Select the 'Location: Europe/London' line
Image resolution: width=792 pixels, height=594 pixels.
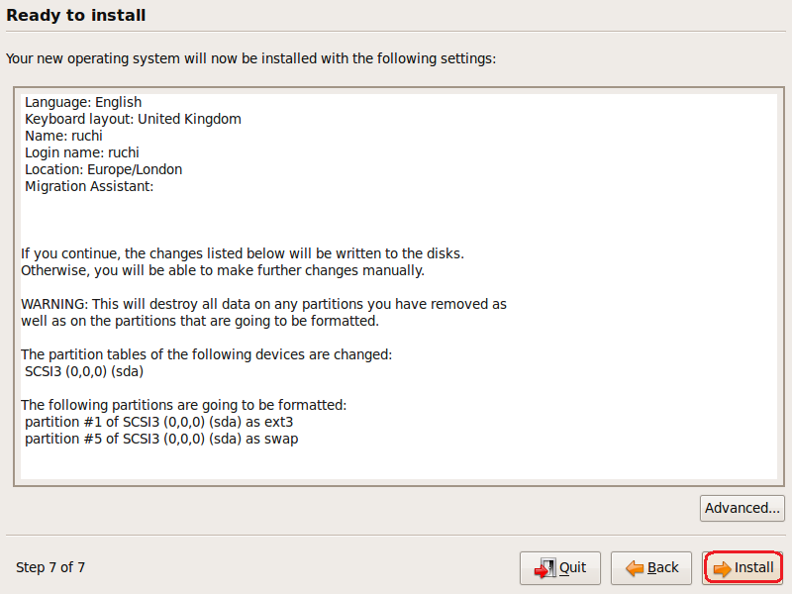tap(103, 169)
